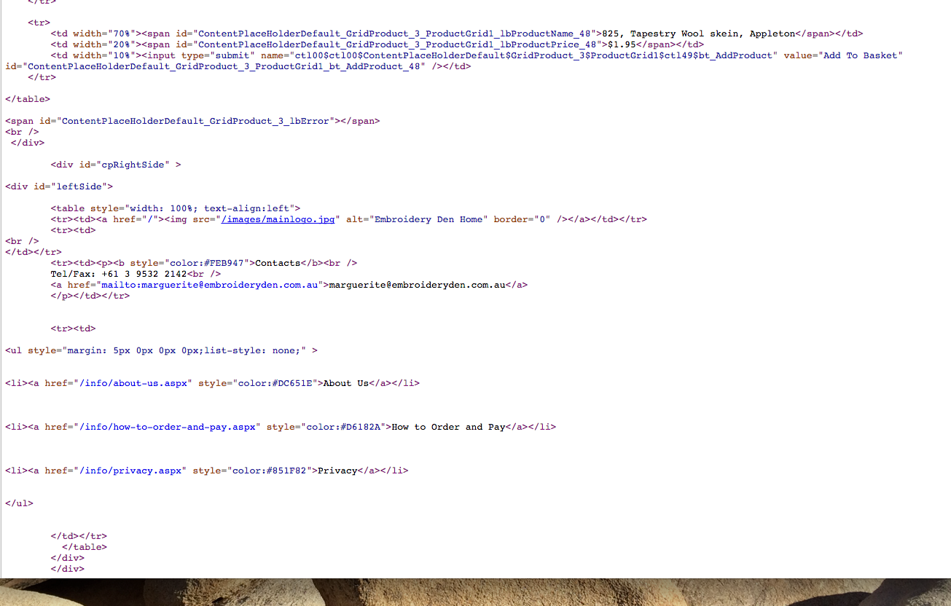Click the closing </ul> tag
This screenshot has height=606, width=951.
point(20,503)
